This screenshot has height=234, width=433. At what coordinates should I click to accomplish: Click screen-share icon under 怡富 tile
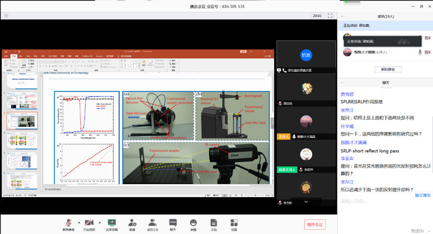pyautogui.click(x=279, y=70)
